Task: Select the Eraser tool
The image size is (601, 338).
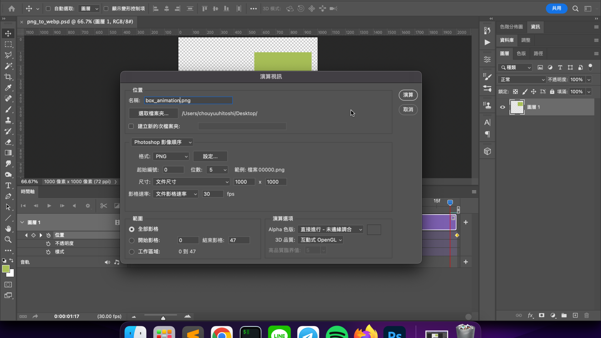Action: coord(8,142)
